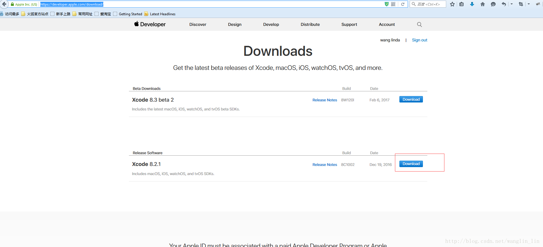The width and height of the screenshot is (543, 247).
Task: Open the 访问最多 bookmark
Action: [x=10, y=14]
